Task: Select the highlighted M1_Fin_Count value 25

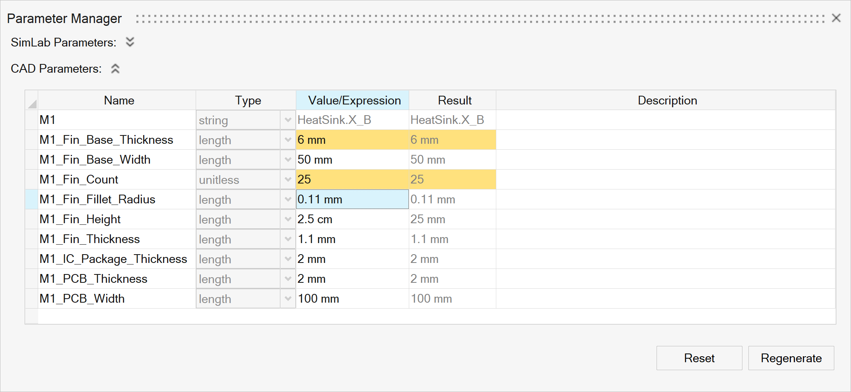Action: click(352, 180)
